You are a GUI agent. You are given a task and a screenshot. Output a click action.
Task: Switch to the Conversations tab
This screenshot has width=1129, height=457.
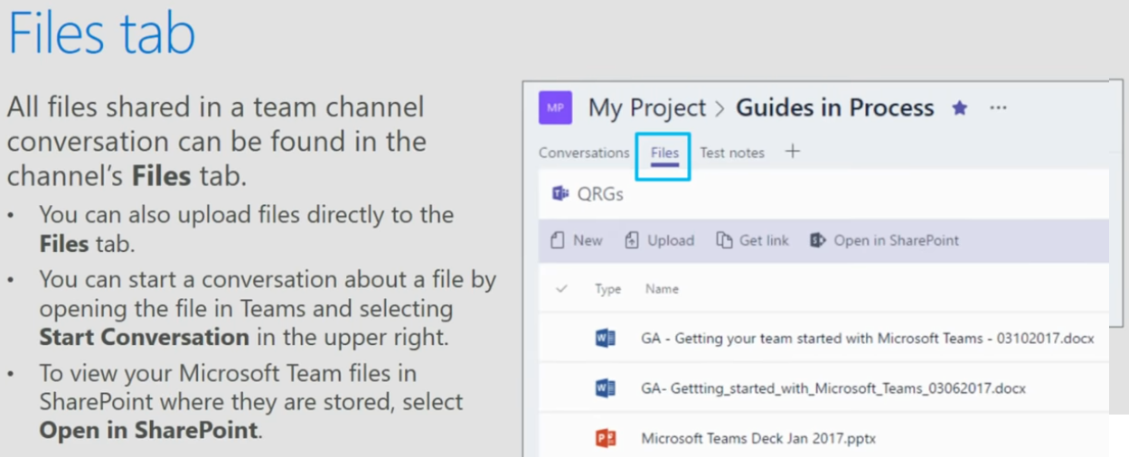tap(584, 153)
